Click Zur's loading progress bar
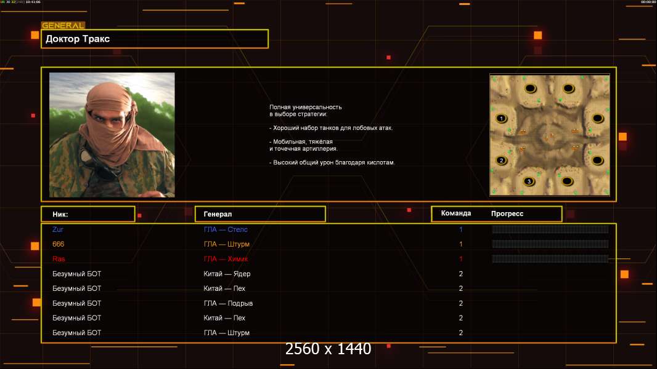Screen dimensions: 657x369 [x=550, y=229]
